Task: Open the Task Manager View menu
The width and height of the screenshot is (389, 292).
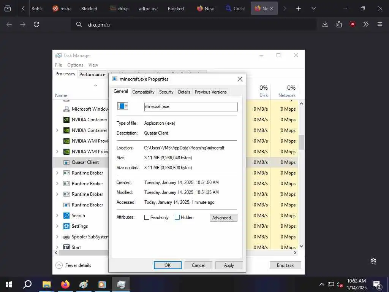Action: [93, 65]
